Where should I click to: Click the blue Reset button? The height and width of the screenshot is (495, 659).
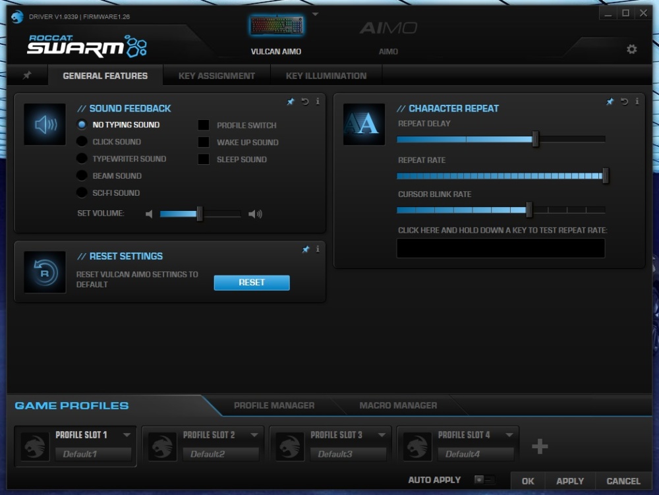pos(252,282)
